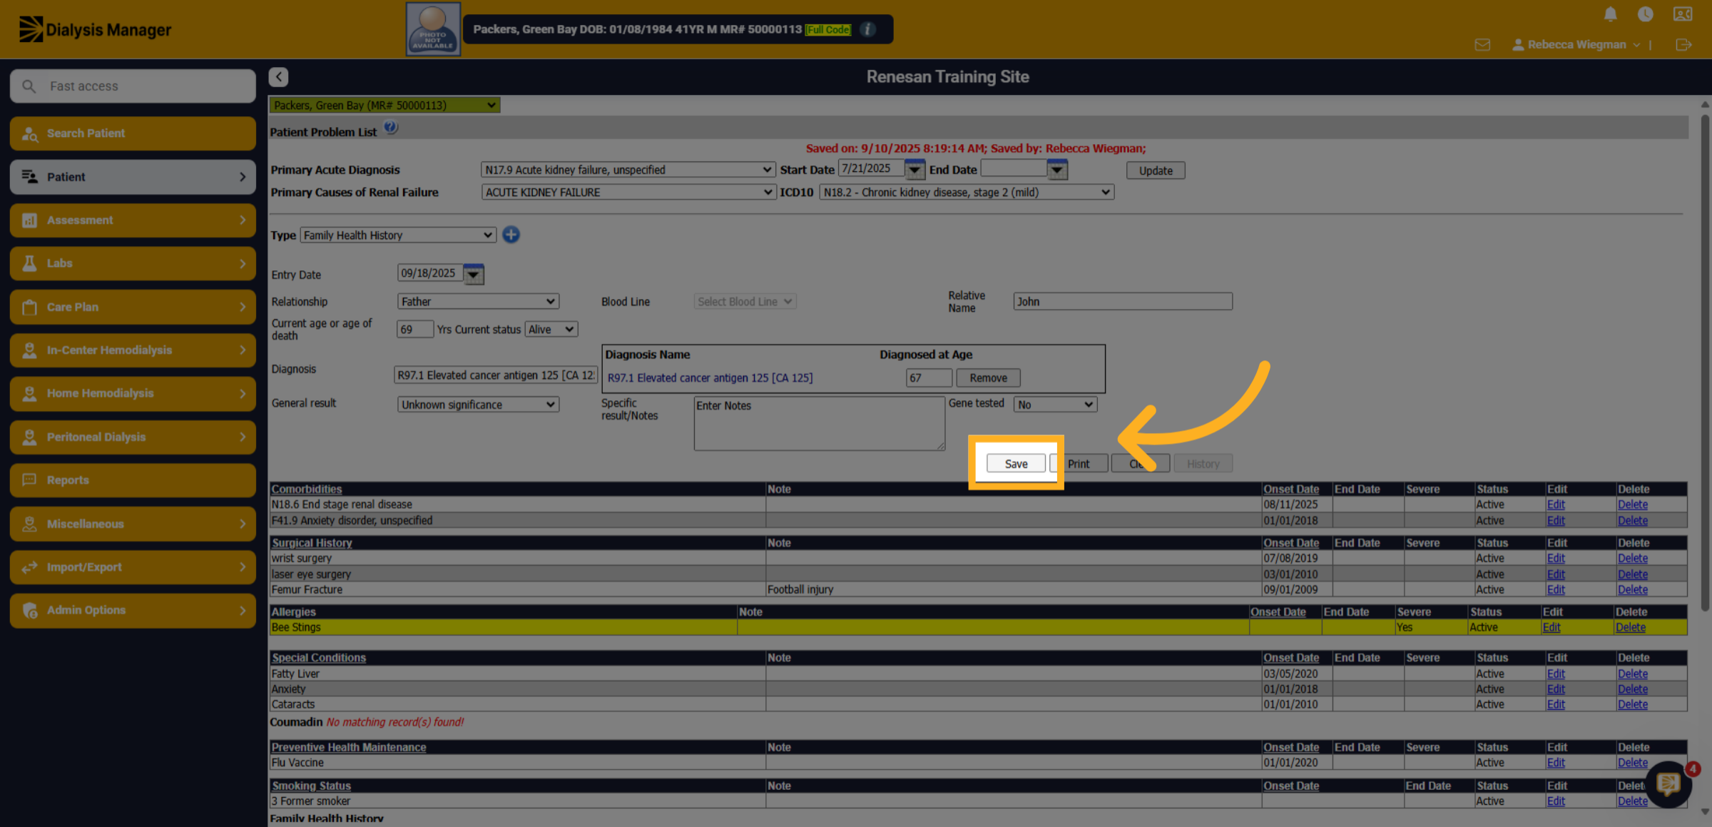Open the mail envelope icon
The image size is (1712, 827).
tap(1482, 45)
